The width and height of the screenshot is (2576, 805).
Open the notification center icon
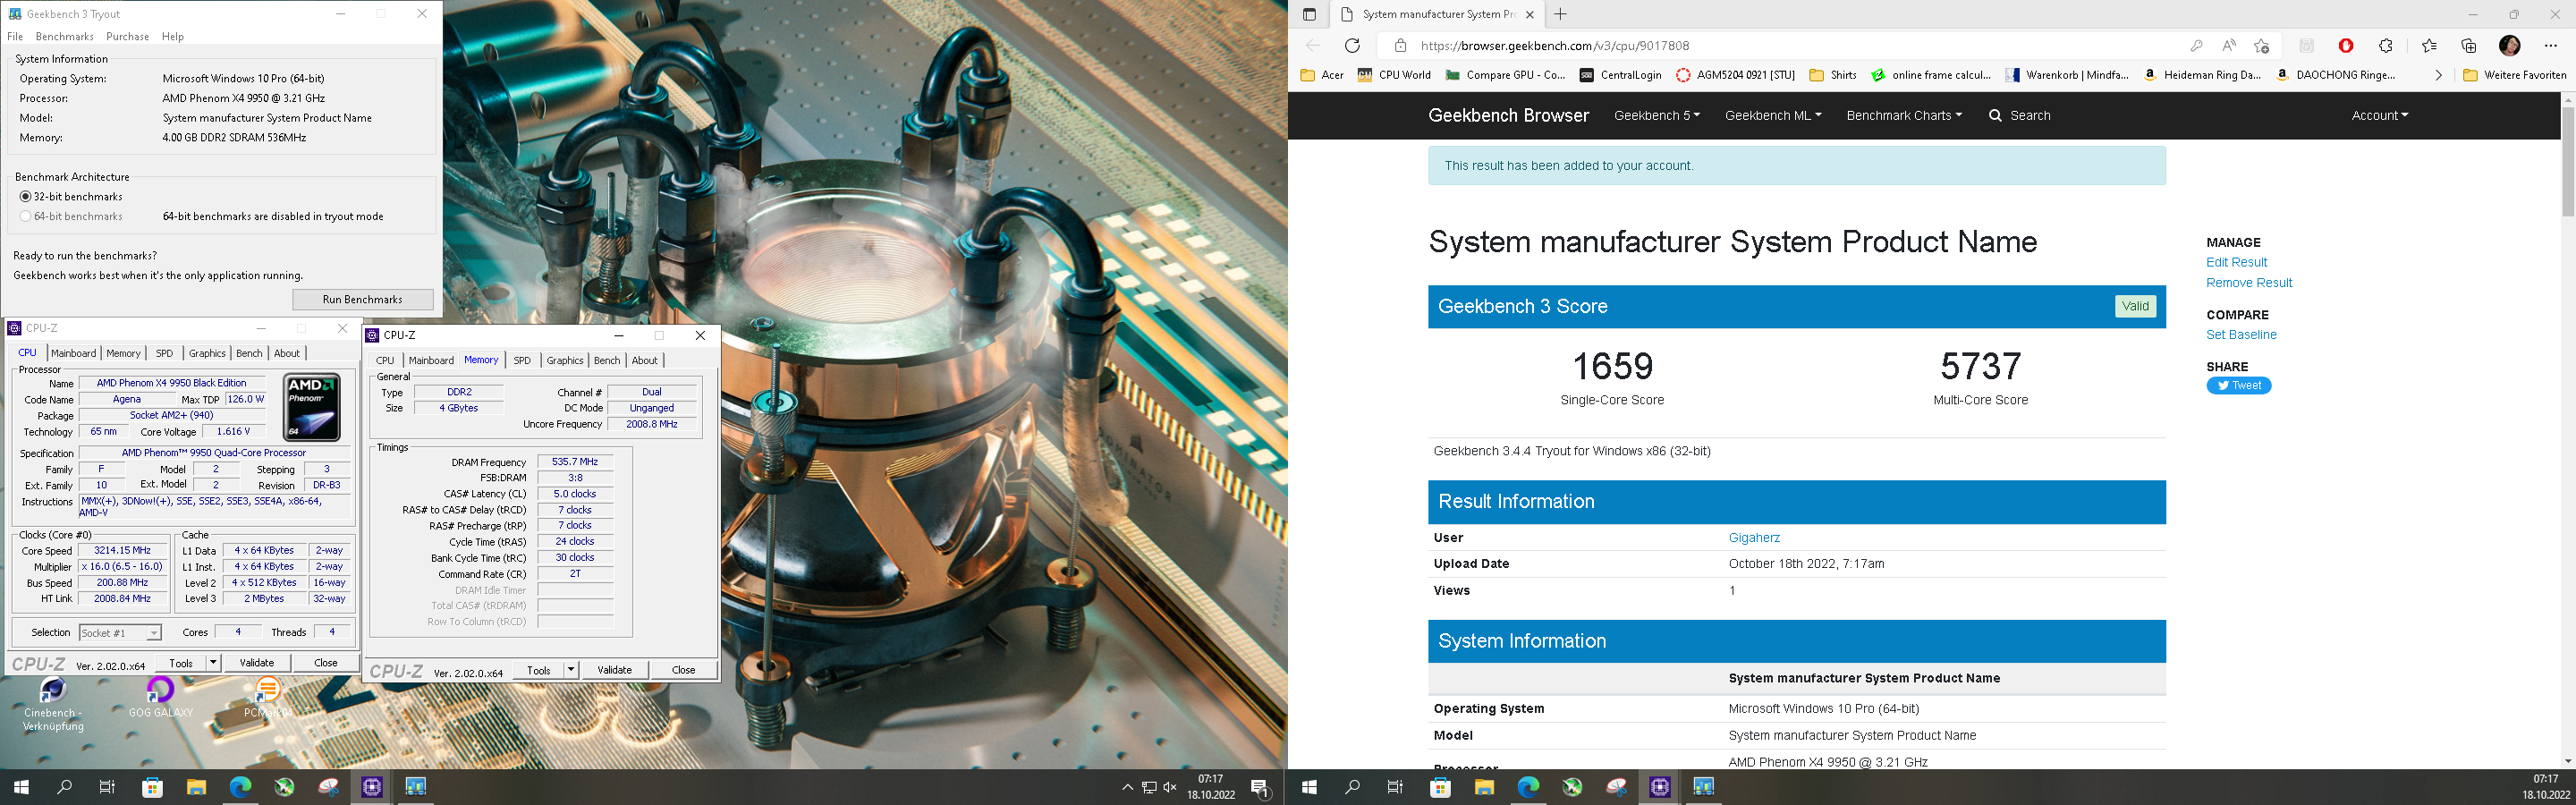pyautogui.click(x=1262, y=788)
